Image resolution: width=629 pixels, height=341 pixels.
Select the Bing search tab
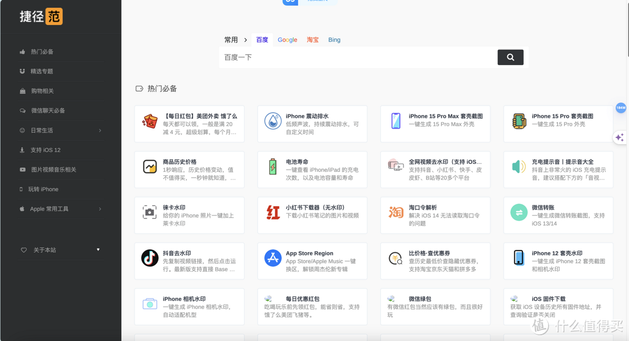pyautogui.click(x=334, y=40)
